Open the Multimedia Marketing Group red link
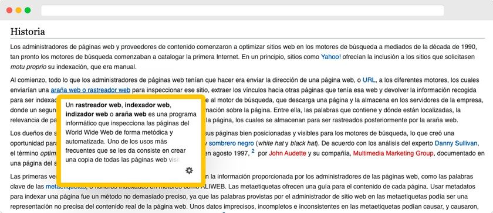493x213 pixels. point(393,153)
